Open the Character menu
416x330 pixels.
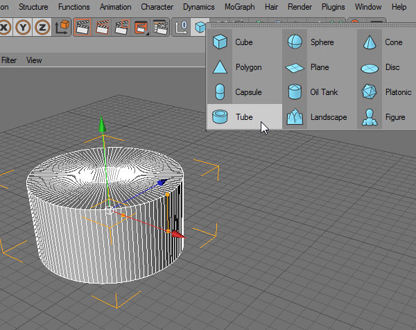[x=157, y=7]
